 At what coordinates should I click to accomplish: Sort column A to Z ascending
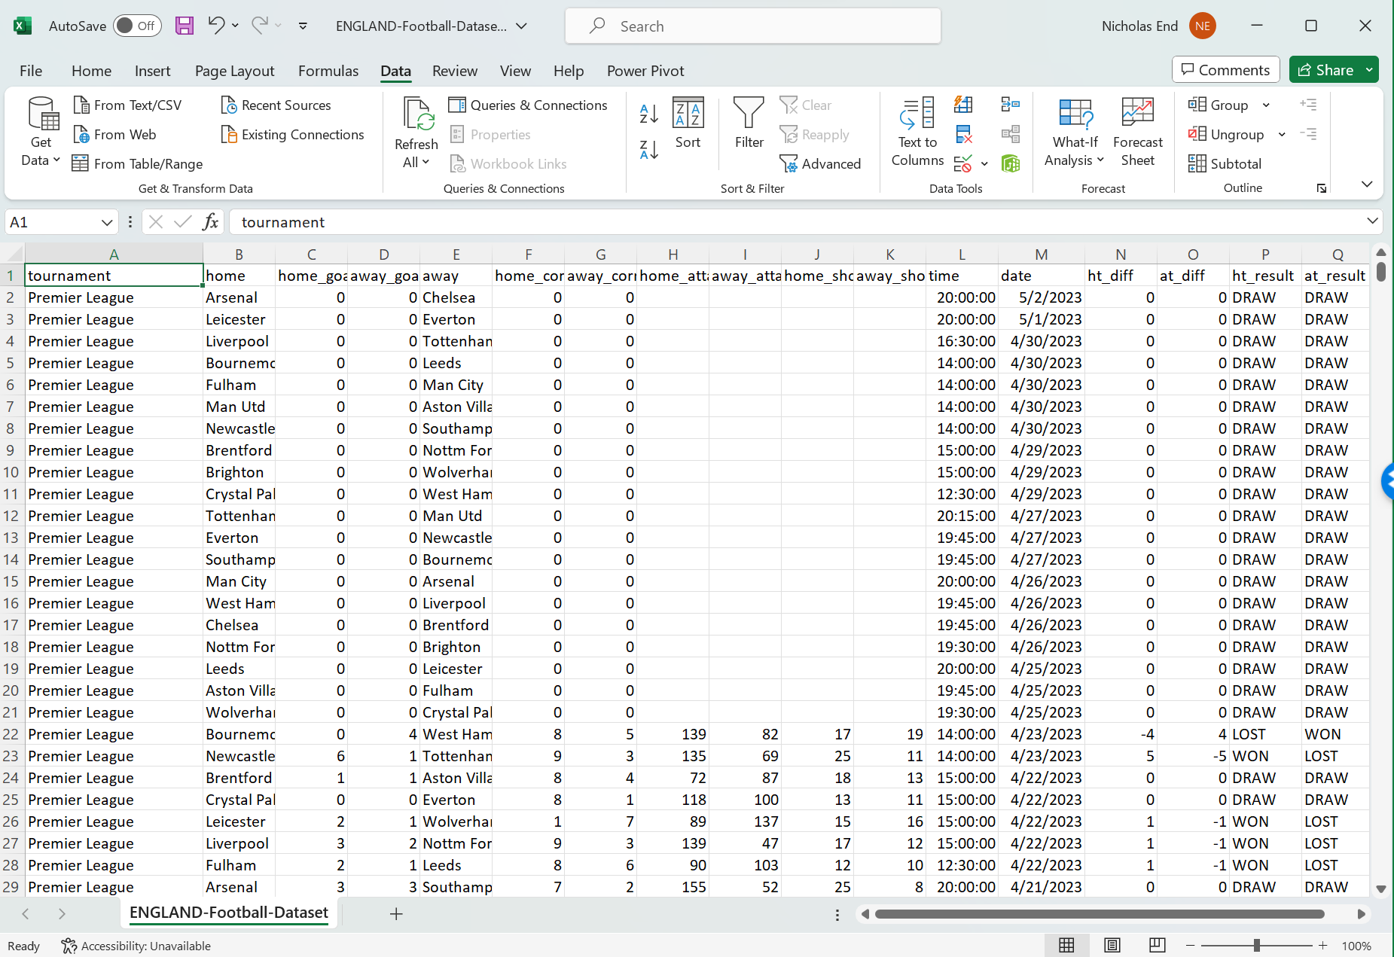point(648,114)
